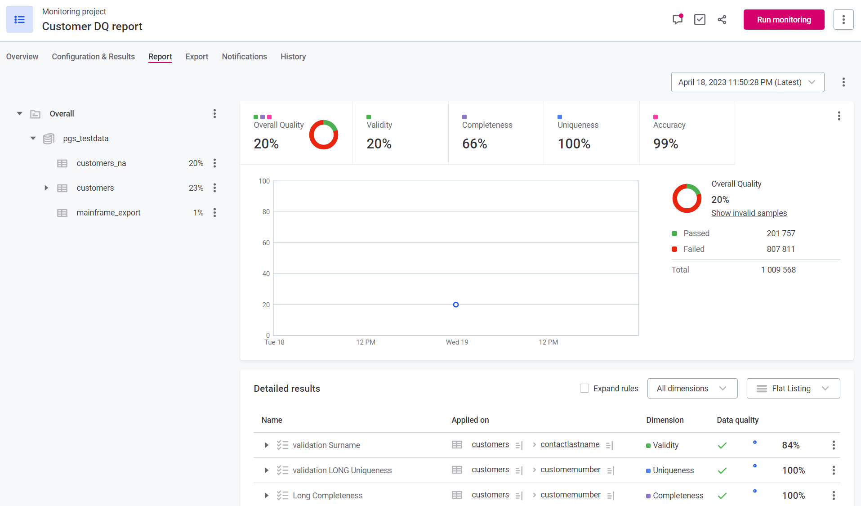This screenshot has height=506, width=861.
Task: Open row options for validation Surname
Action: pyautogui.click(x=833, y=445)
